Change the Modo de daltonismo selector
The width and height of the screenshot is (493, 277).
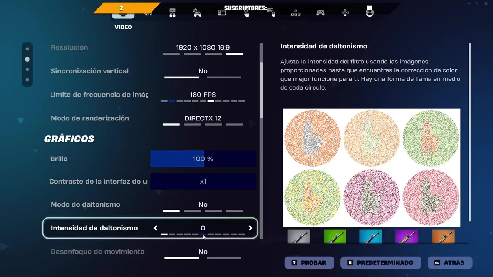(x=203, y=207)
